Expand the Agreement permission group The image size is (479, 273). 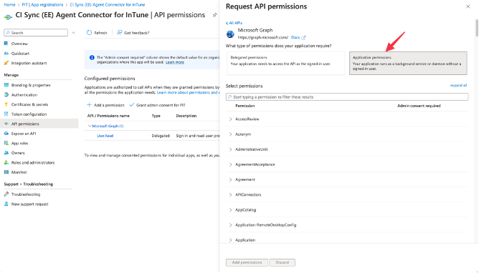coord(230,179)
